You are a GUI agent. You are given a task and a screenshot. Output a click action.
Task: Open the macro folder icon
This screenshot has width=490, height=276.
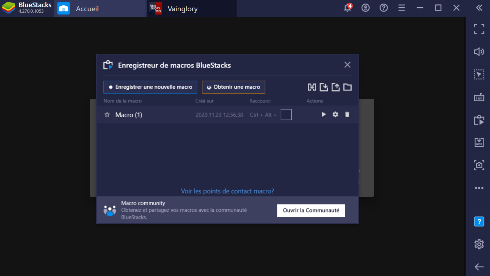coord(348,87)
